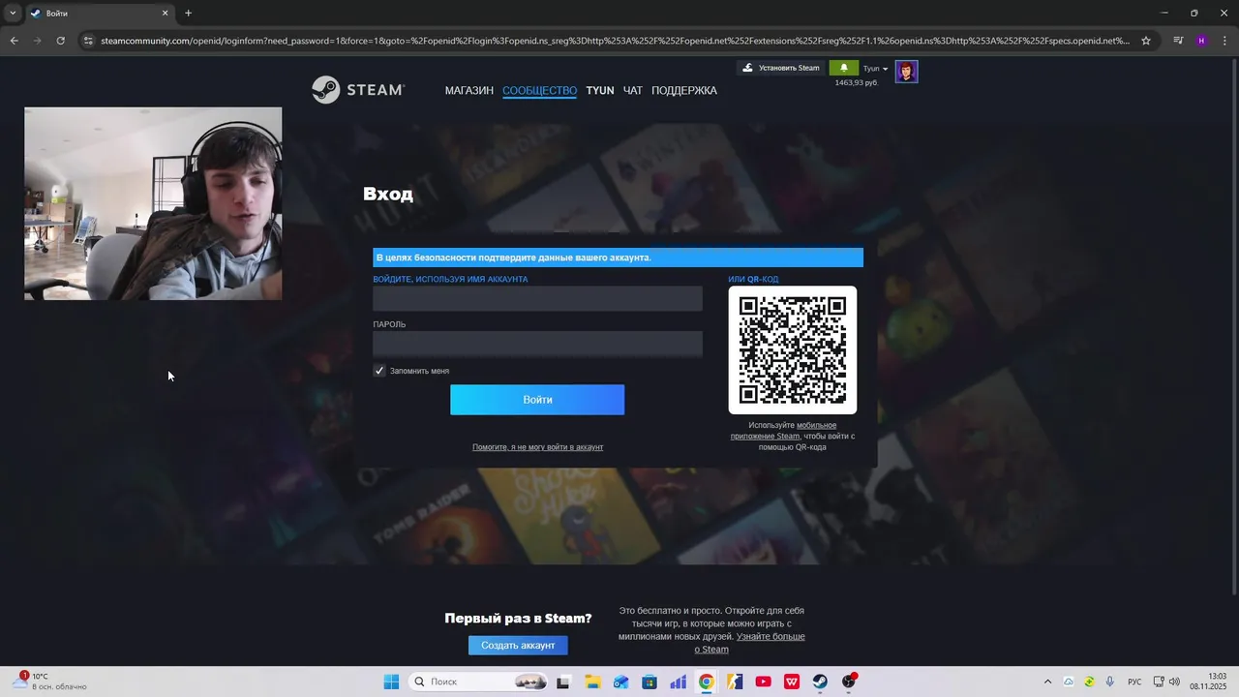The image size is (1239, 697).
Task: Bookmark this page with star icon
Action: point(1146,41)
